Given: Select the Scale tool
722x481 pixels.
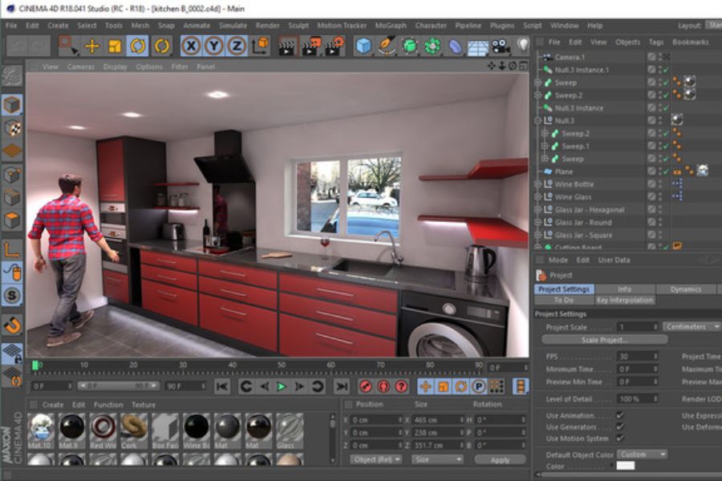Looking at the screenshot, I should pyautogui.click(x=115, y=46).
